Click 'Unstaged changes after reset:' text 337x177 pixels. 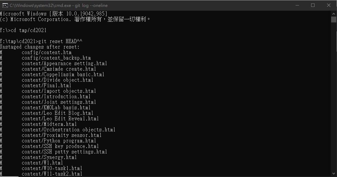click(x=40, y=47)
